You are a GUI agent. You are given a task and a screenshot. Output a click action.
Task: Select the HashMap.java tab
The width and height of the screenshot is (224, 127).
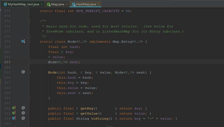click(86, 4)
